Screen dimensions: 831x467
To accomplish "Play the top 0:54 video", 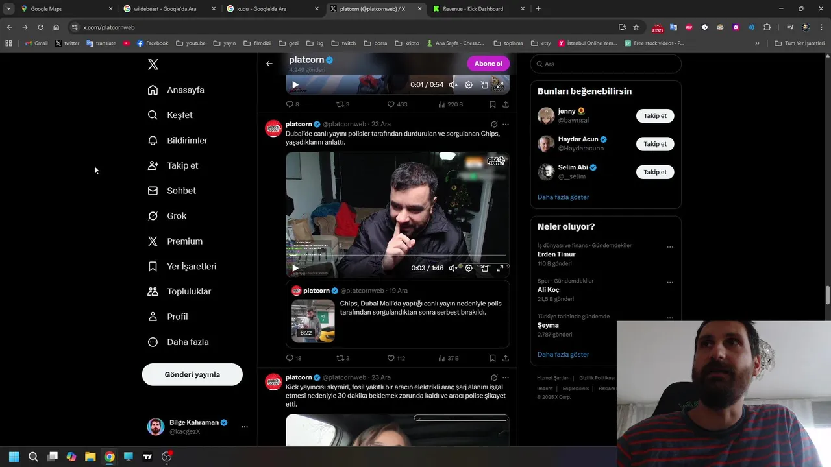I will pyautogui.click(x=295, y=85).
